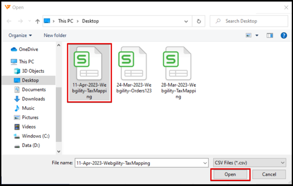Select Downloads in the navigation pane

pos(33,99)
